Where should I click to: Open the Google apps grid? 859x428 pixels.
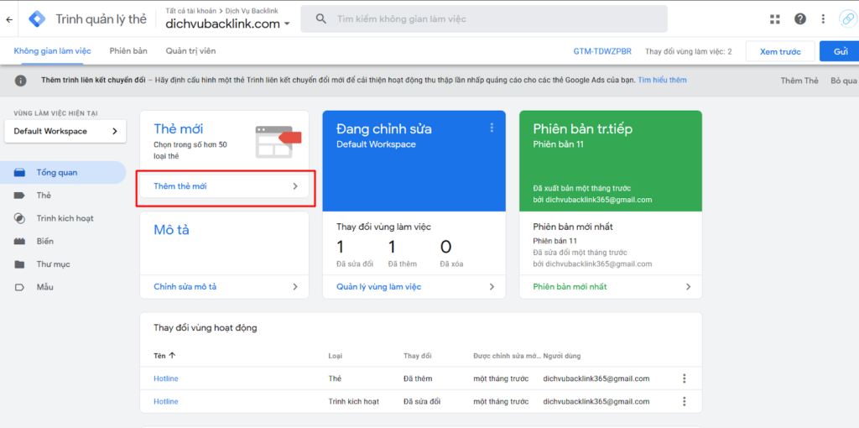click(x=774, y=19)
